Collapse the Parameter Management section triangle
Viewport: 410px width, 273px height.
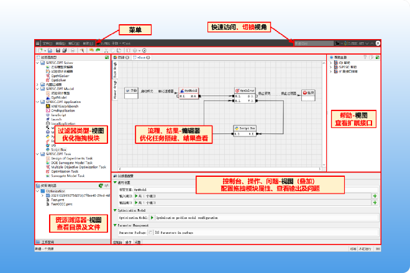click(115, 225)
